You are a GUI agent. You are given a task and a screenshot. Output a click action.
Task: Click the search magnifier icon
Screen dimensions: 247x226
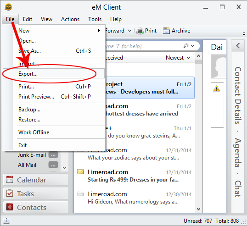(x=186, y=46)
